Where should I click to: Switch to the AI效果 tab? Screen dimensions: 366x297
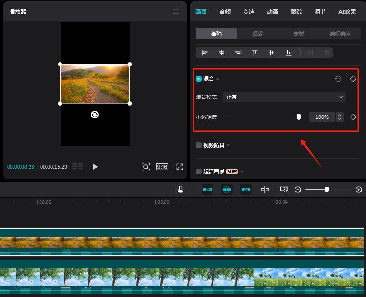tap(347, 11)
